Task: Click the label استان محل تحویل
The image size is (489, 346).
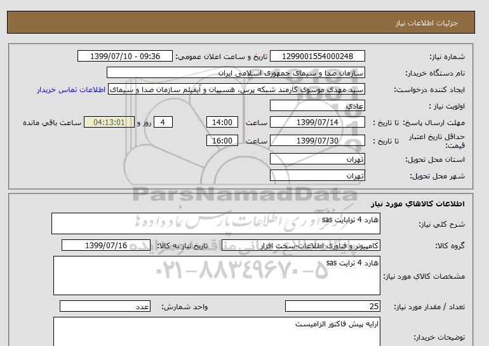Action: pos(435,159)
